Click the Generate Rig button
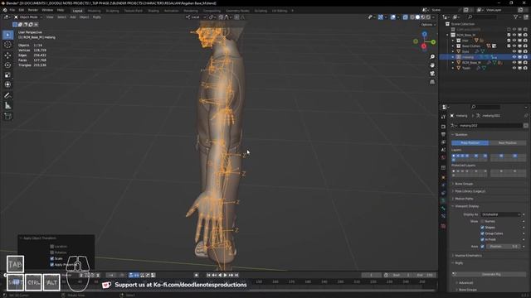 pos(491,275)
